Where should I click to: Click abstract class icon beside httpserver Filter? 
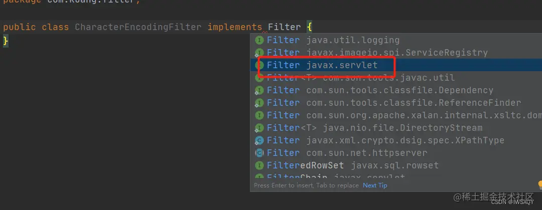(259, 153)
